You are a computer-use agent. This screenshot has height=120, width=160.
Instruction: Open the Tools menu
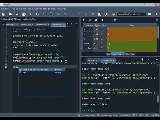click(x=53, y=9)
